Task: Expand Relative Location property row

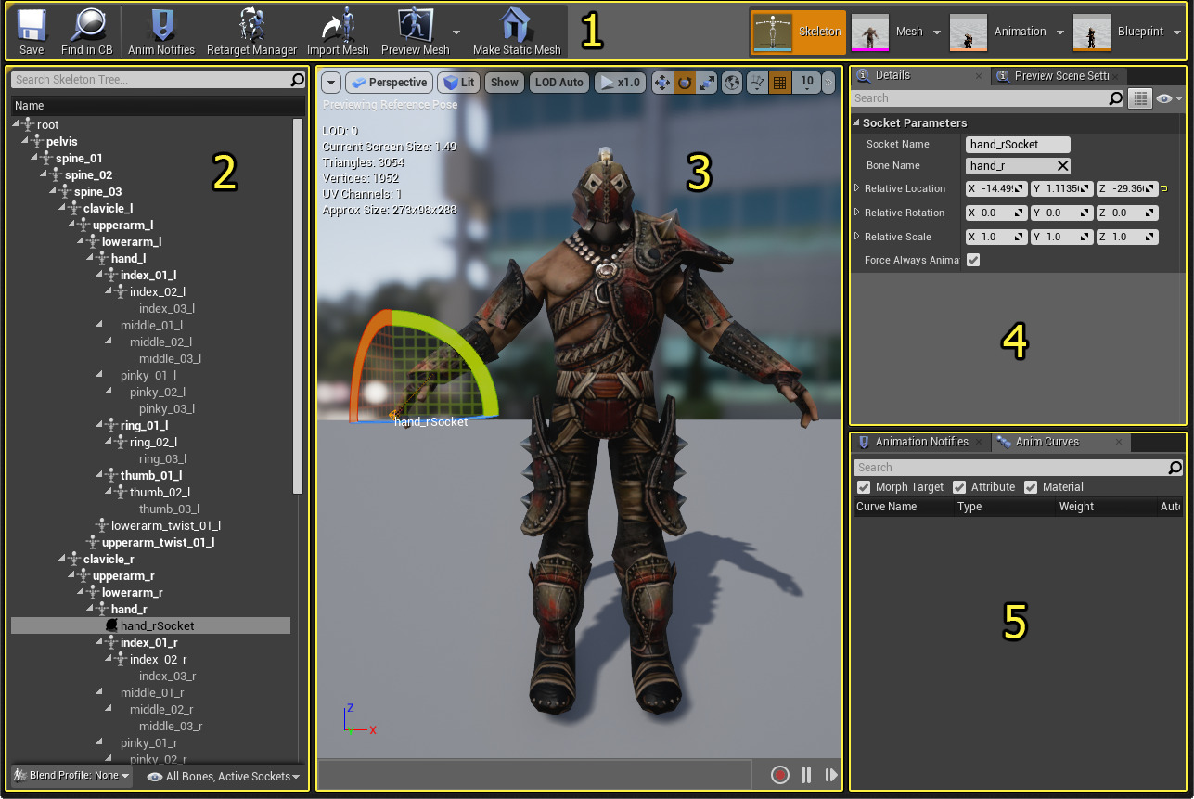Action: (x=857, y=188)
